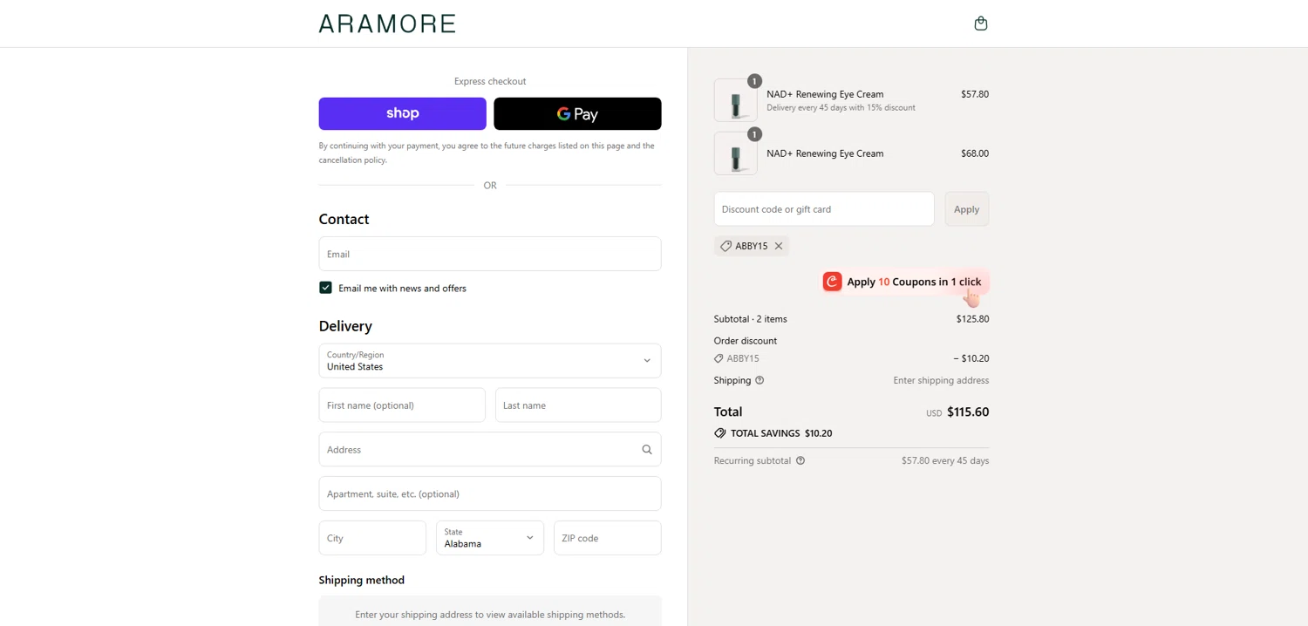This screenshot has width=1308, height=626.
Task: Click Apply 10 Coupons in 1 click
Action: (x=905, y=282)
